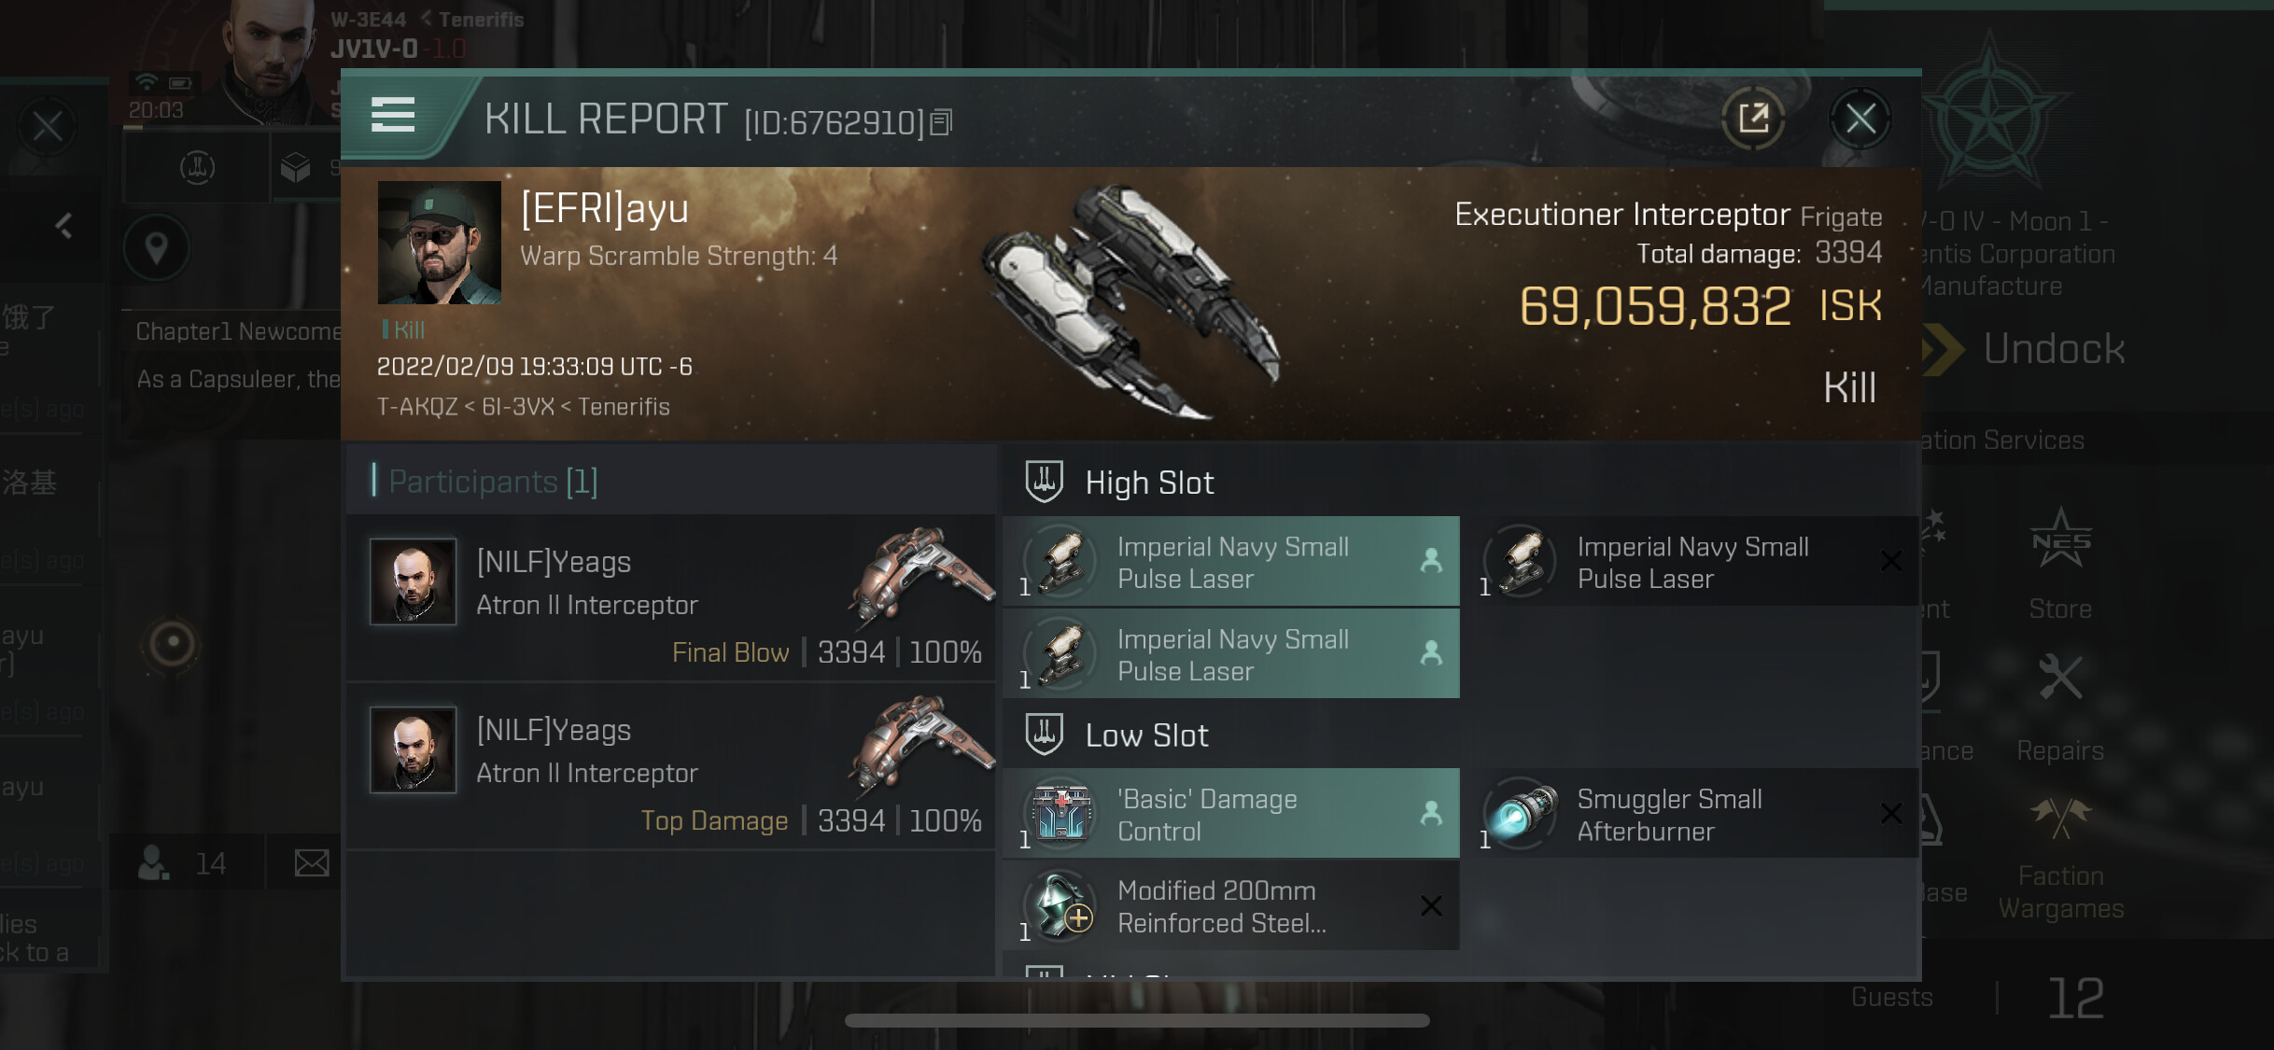Open the ayu victim portrait
This screenshot has height=1050, width=2274.
coord(439,243)
